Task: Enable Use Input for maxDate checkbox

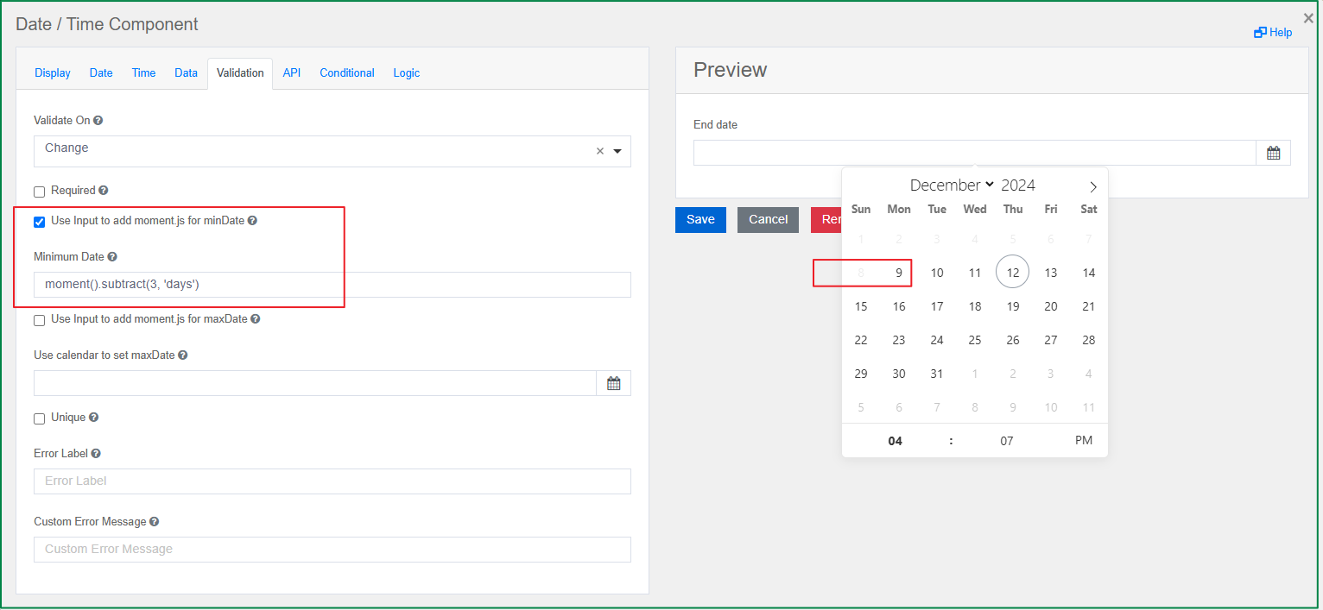Action: (x=39, y=320)
